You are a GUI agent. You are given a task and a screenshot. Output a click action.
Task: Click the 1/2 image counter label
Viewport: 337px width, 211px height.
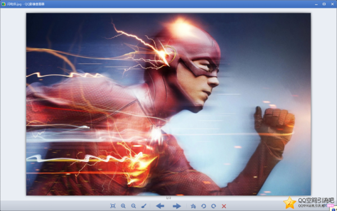[x=168, y=198]
